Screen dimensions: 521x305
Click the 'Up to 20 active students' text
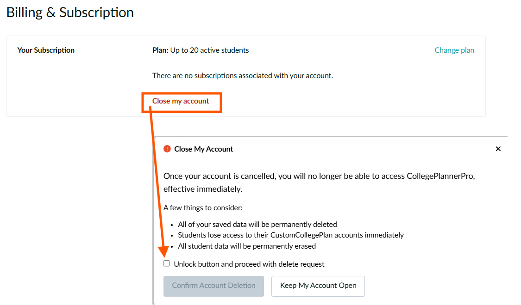(x=210, y=50)
